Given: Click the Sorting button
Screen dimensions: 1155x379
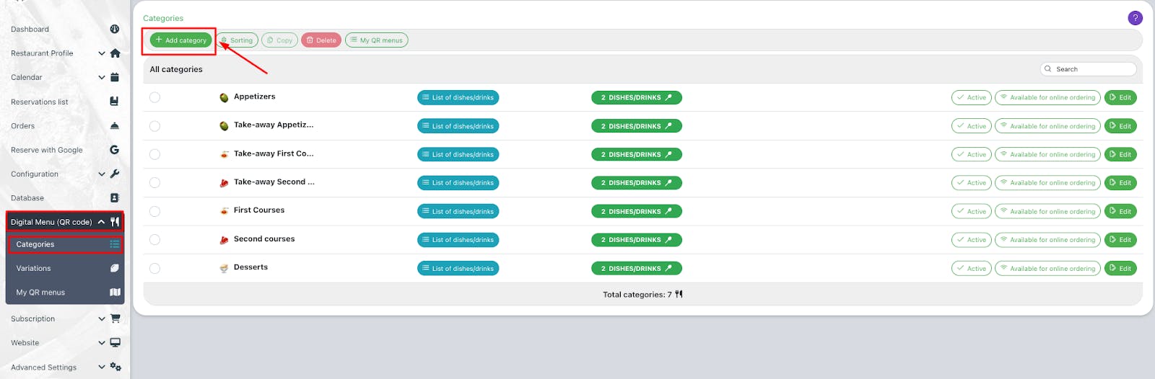Looking at the screenshot, I should (237, 40).
